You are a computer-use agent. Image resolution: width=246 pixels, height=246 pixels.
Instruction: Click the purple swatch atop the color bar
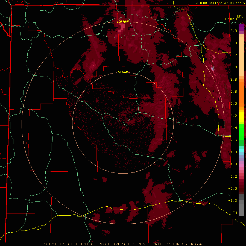click(x=241, y=27)
